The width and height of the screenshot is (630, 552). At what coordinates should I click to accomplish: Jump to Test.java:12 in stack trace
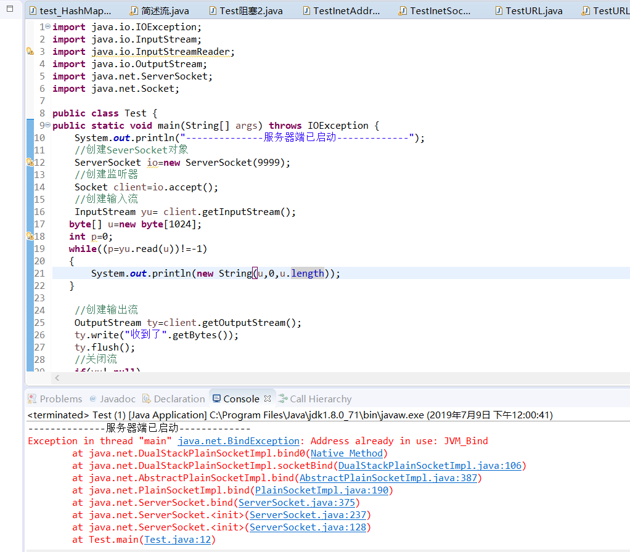(x=178, y=540)
